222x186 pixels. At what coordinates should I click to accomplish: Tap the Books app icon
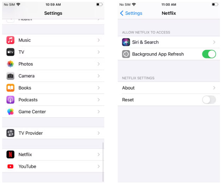pos(10,88)
